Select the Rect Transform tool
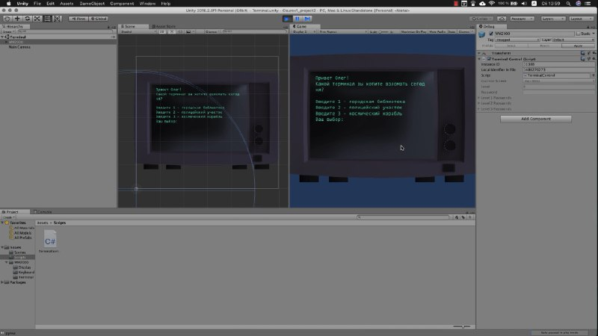This screenshot has width=598, height=336. (x=47, y=19)
